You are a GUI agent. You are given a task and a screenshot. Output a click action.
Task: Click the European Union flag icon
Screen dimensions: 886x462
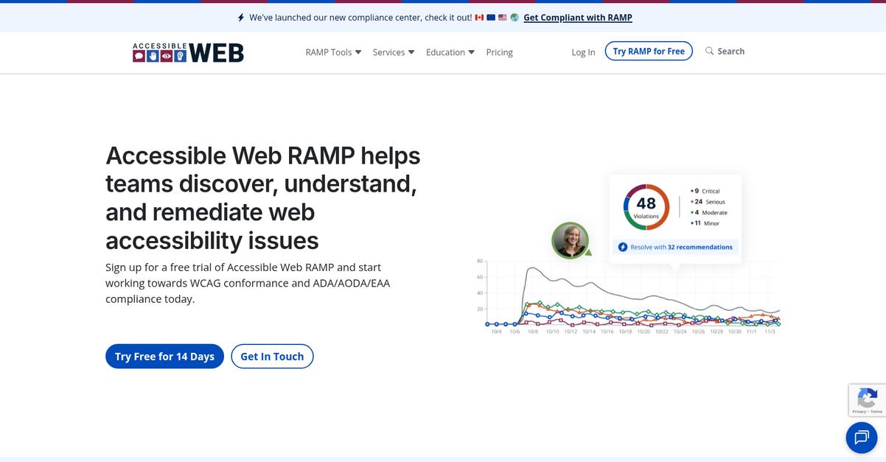pos(491,18)
